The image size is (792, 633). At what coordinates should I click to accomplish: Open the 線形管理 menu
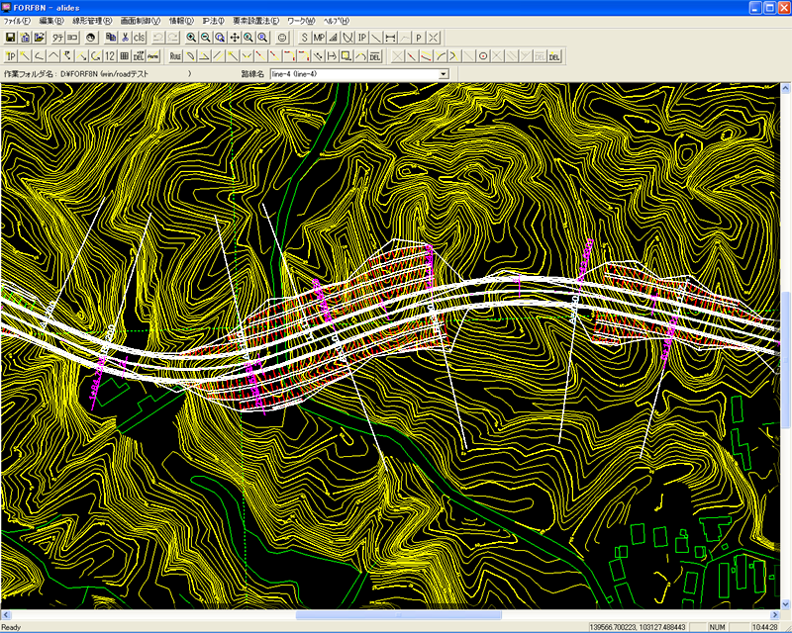[94, 20]
